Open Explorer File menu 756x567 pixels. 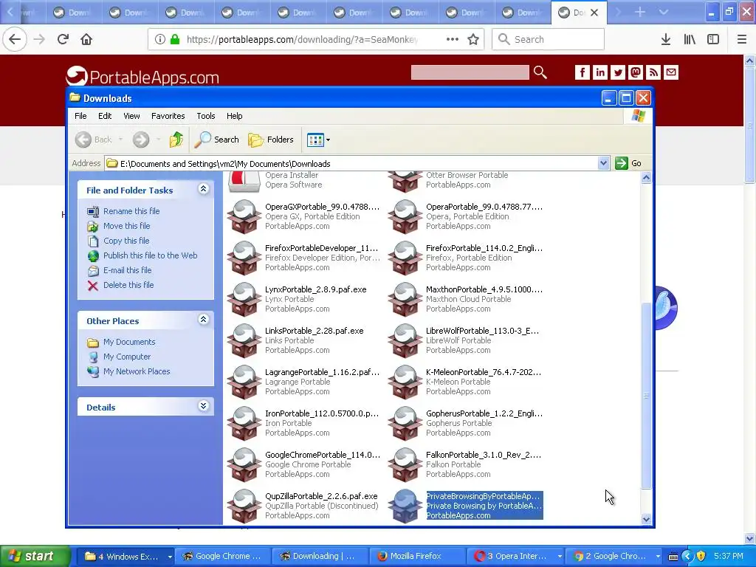point(80,116)
